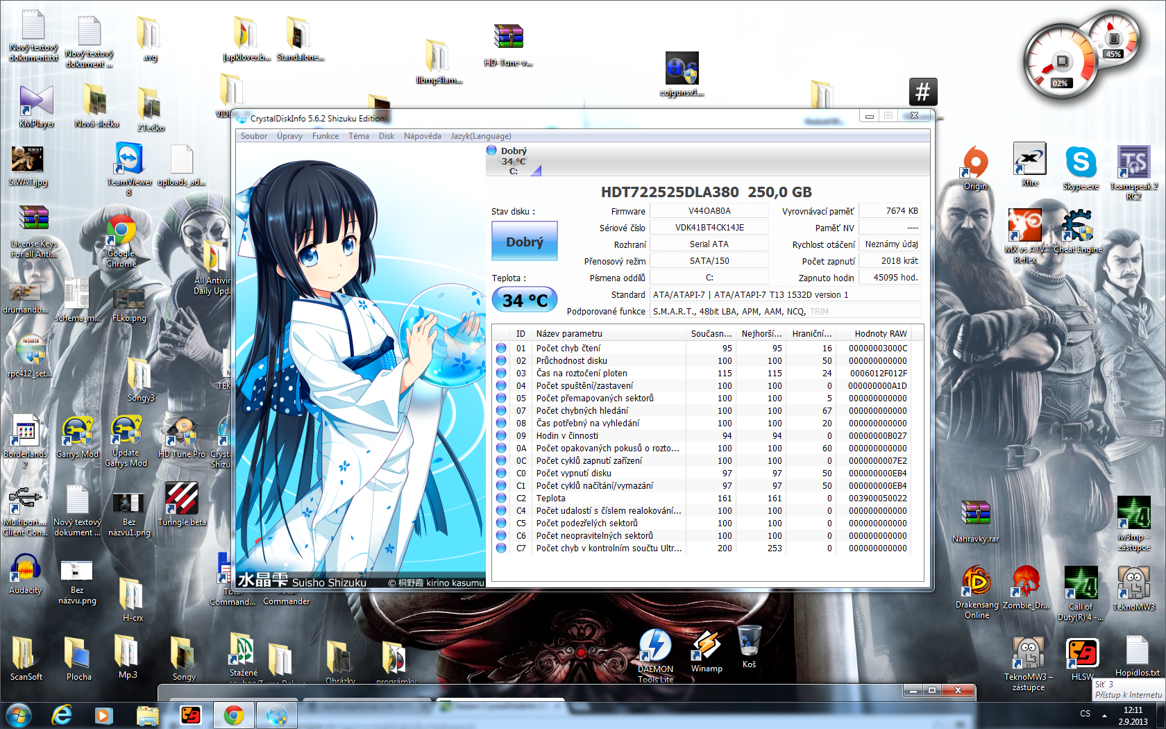
Task: Open the Soubor menu
Action: point(253,136)
